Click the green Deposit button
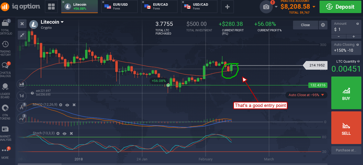Image resolution: width=363 pixels, height=165 pixels. (x=341, y=7)
